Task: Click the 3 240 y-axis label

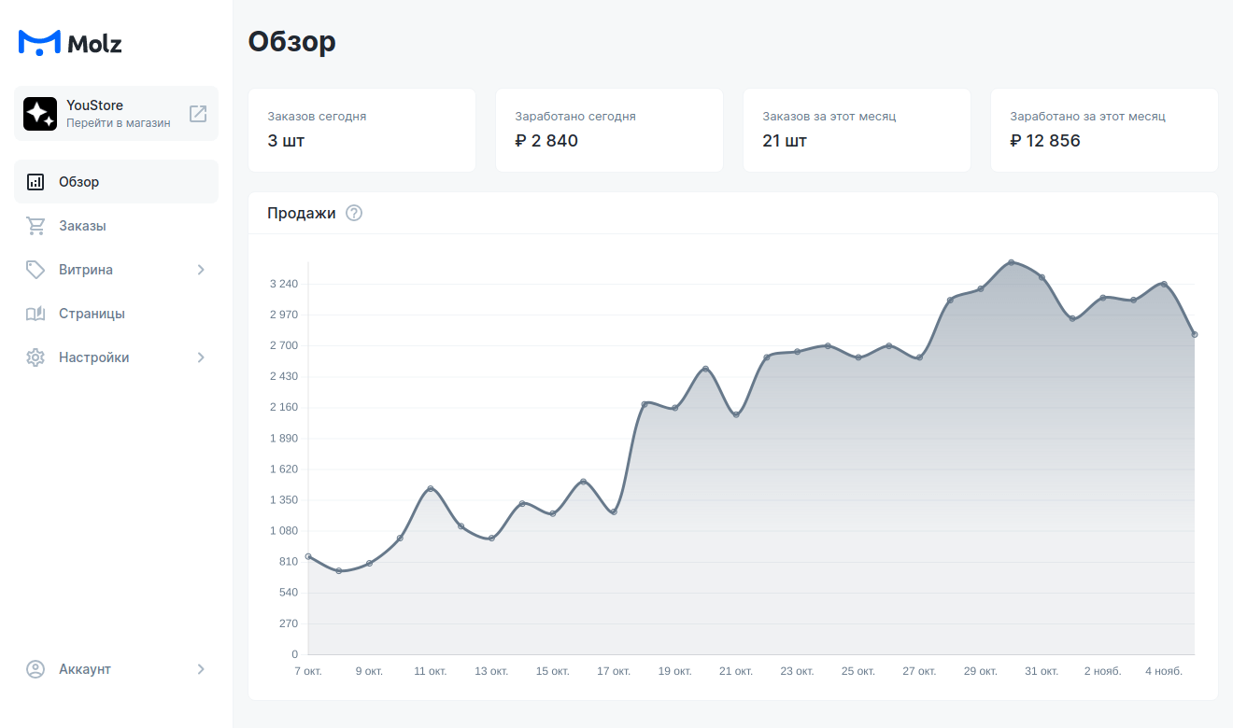Action: coord(283,284)
